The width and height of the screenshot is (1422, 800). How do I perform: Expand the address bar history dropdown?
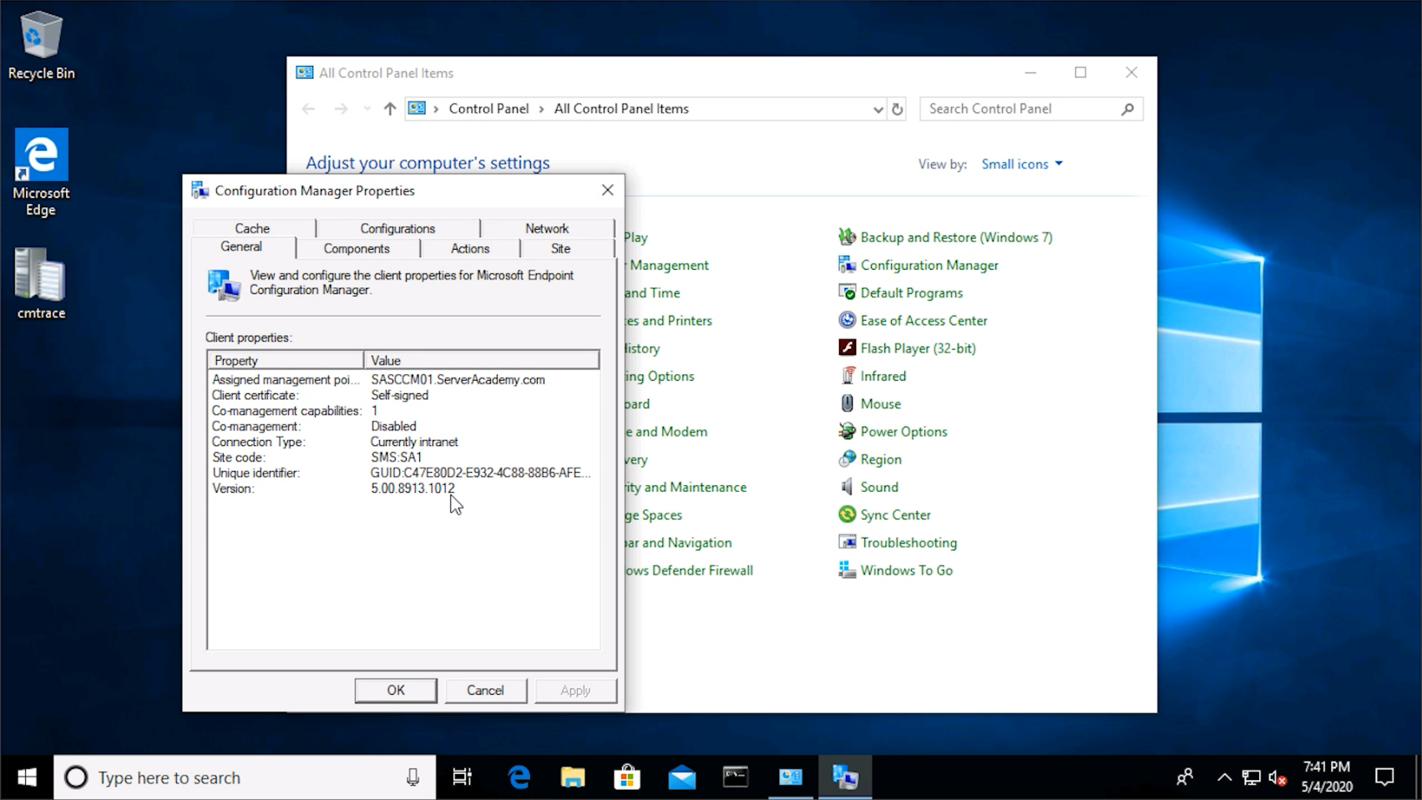click(x=878, y=109)
